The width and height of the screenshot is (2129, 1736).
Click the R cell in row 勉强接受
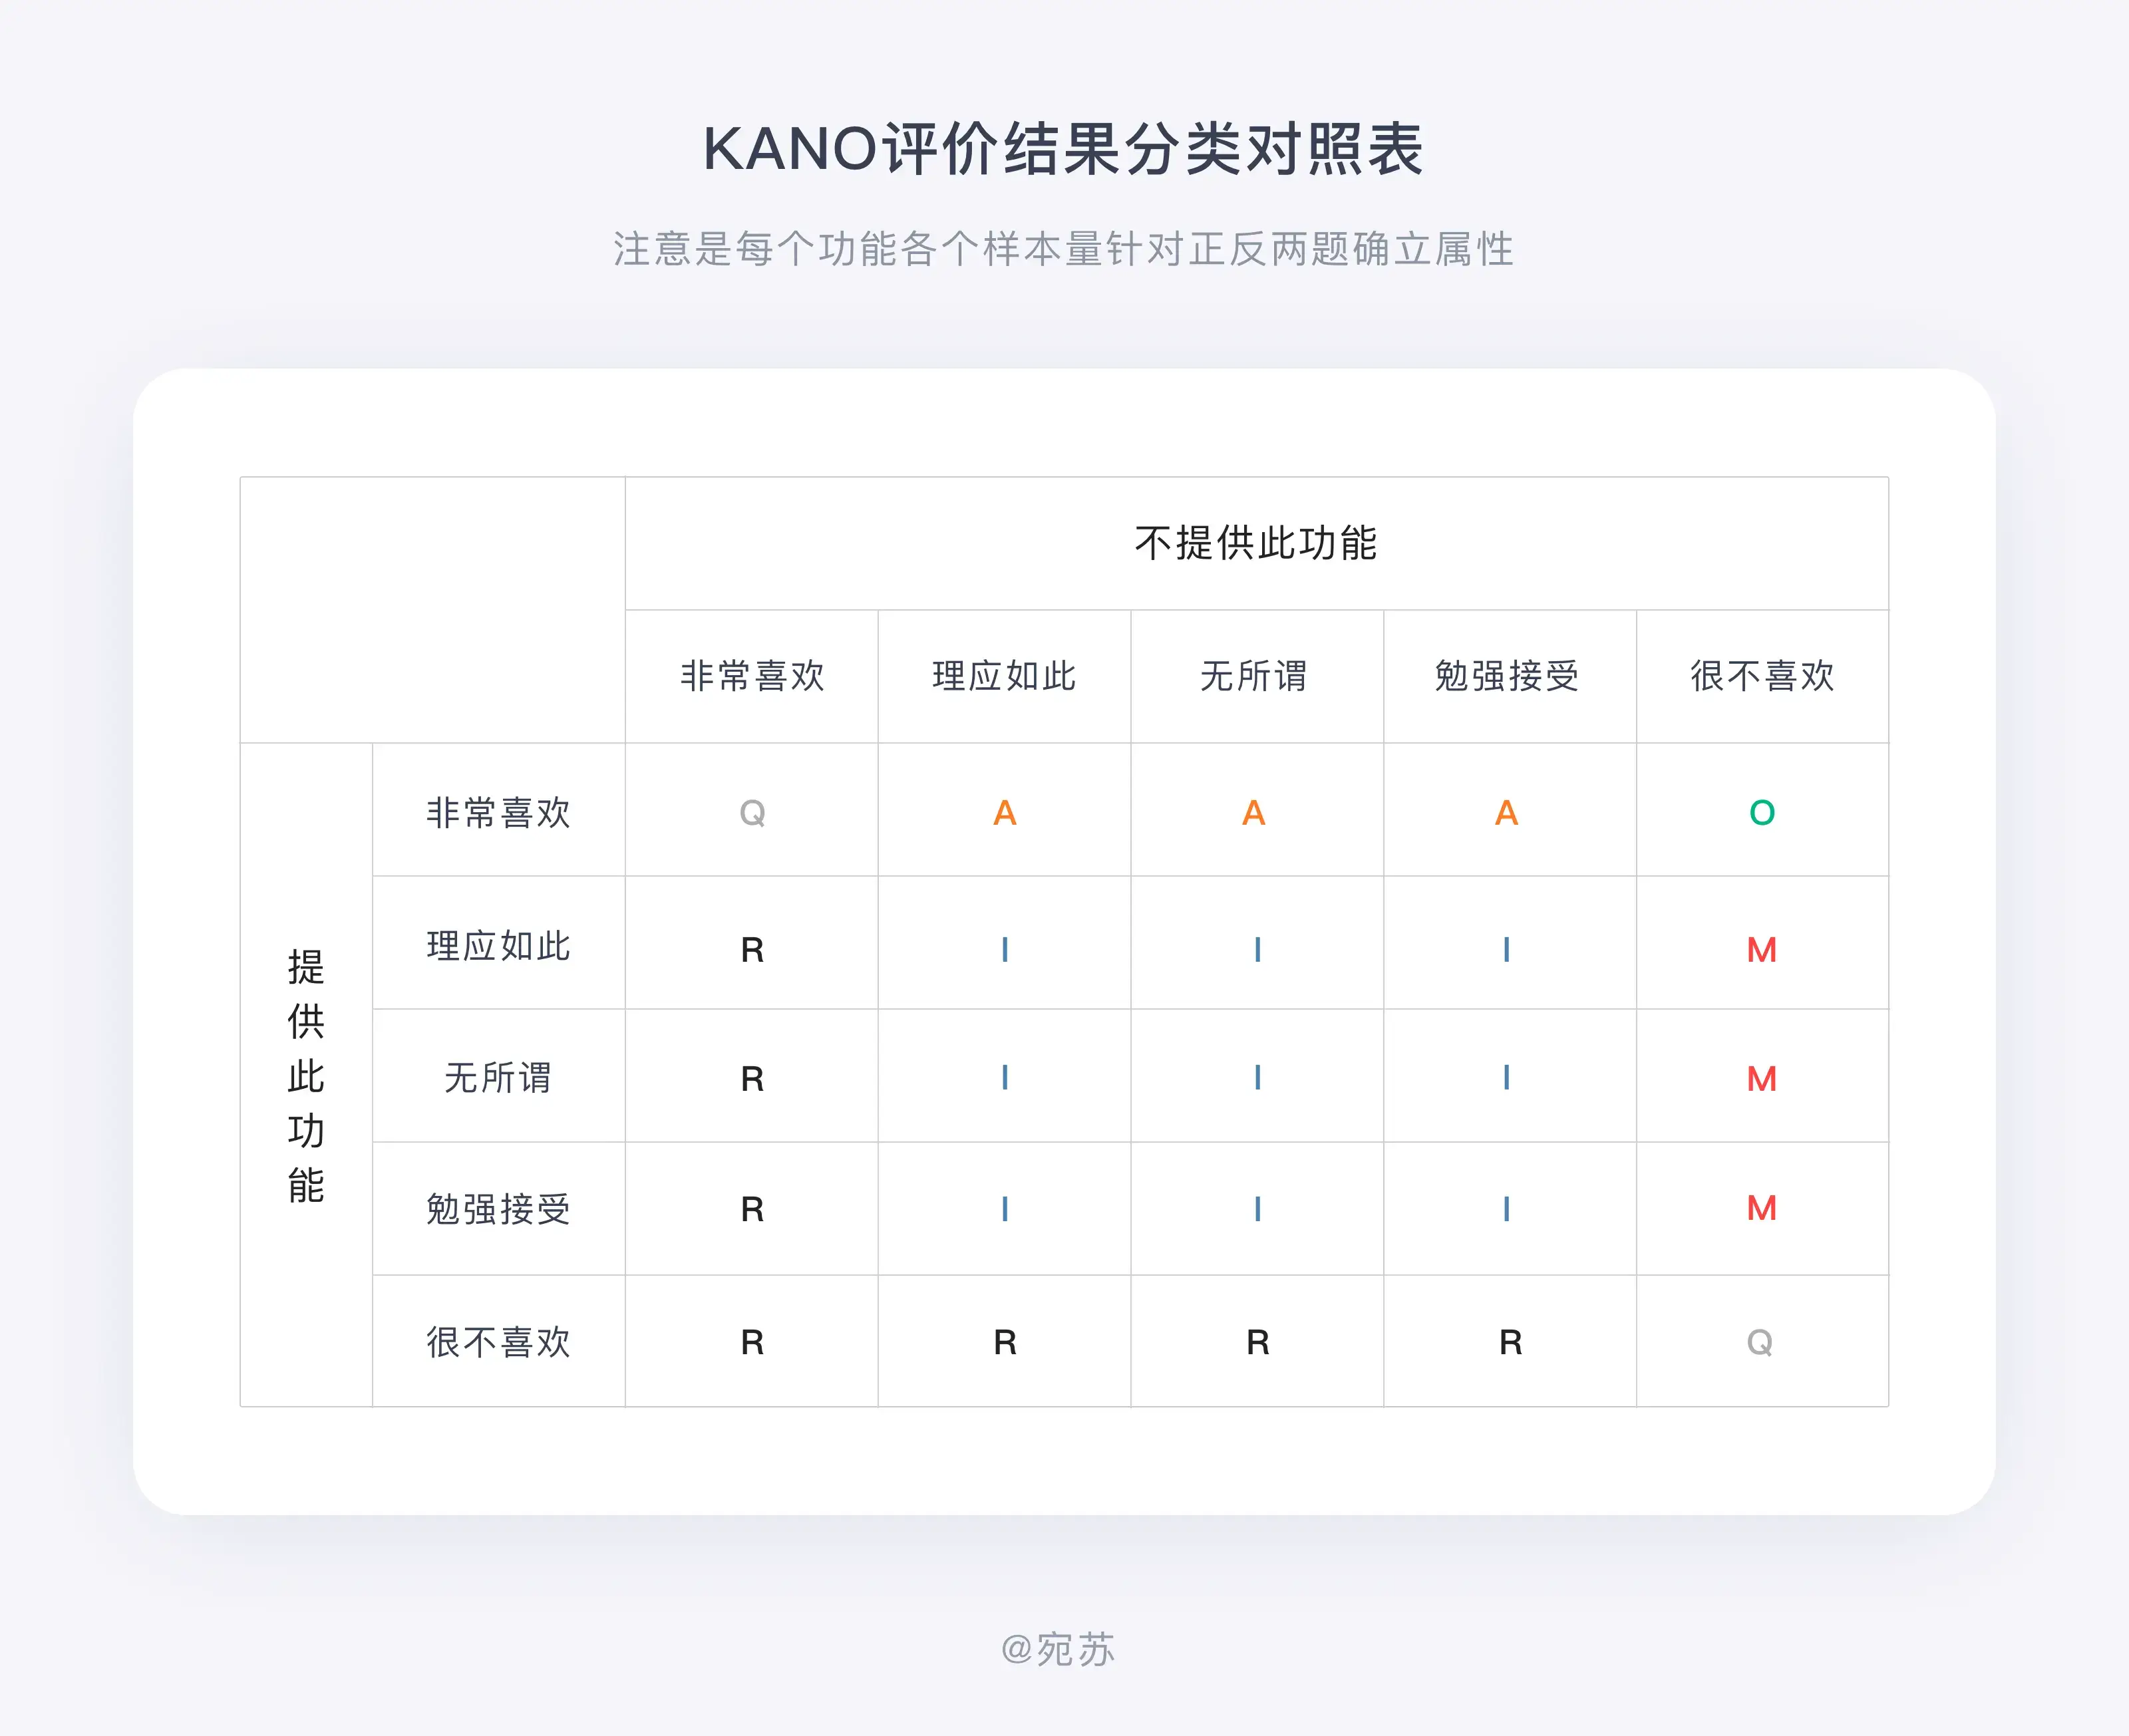click(x=752, y=1209)
